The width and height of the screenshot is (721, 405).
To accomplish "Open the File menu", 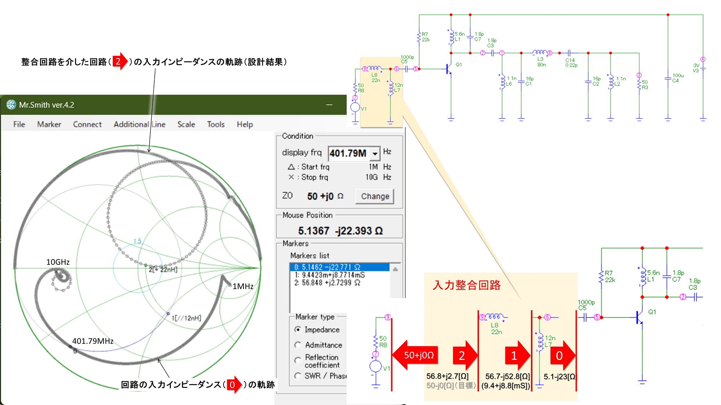I will pyautogui.click(x=19, y=124).
